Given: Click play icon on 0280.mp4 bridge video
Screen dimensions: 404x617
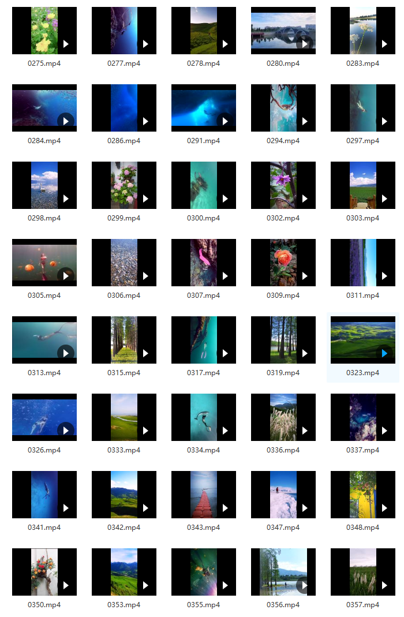Looking at the screenshot, I should tap(305, 44).
